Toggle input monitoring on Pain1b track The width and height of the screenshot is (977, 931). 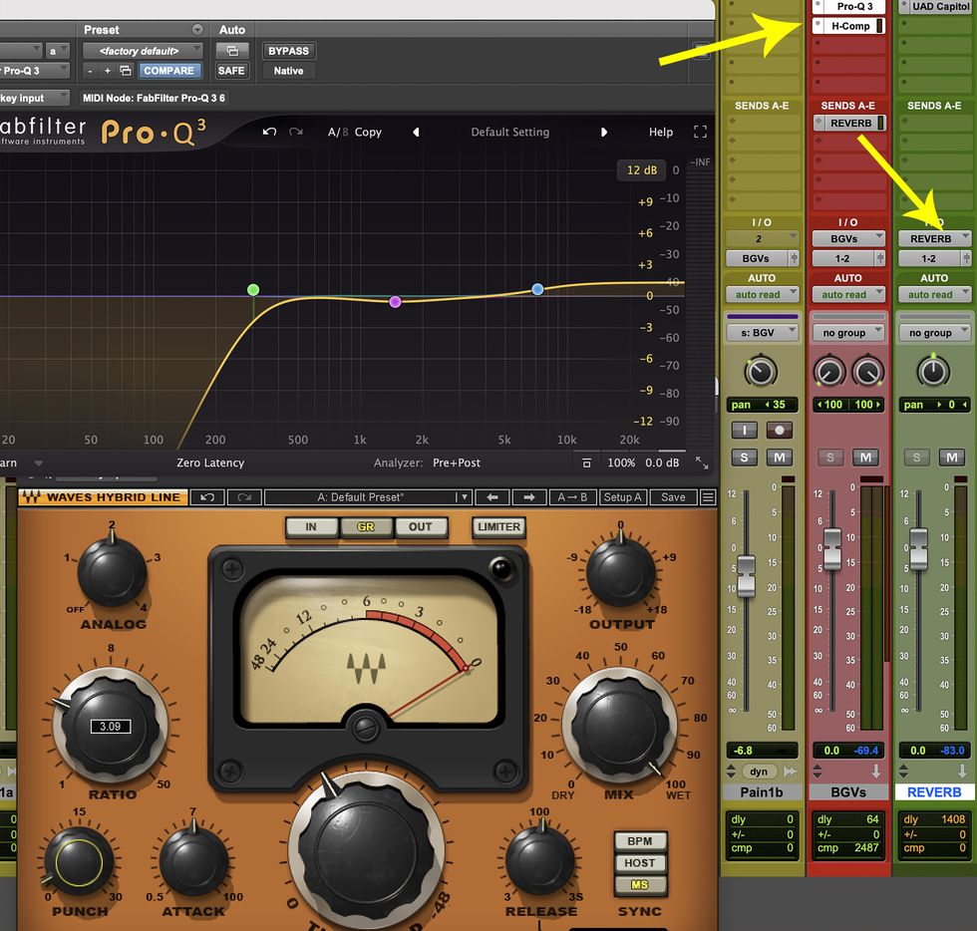744,430
